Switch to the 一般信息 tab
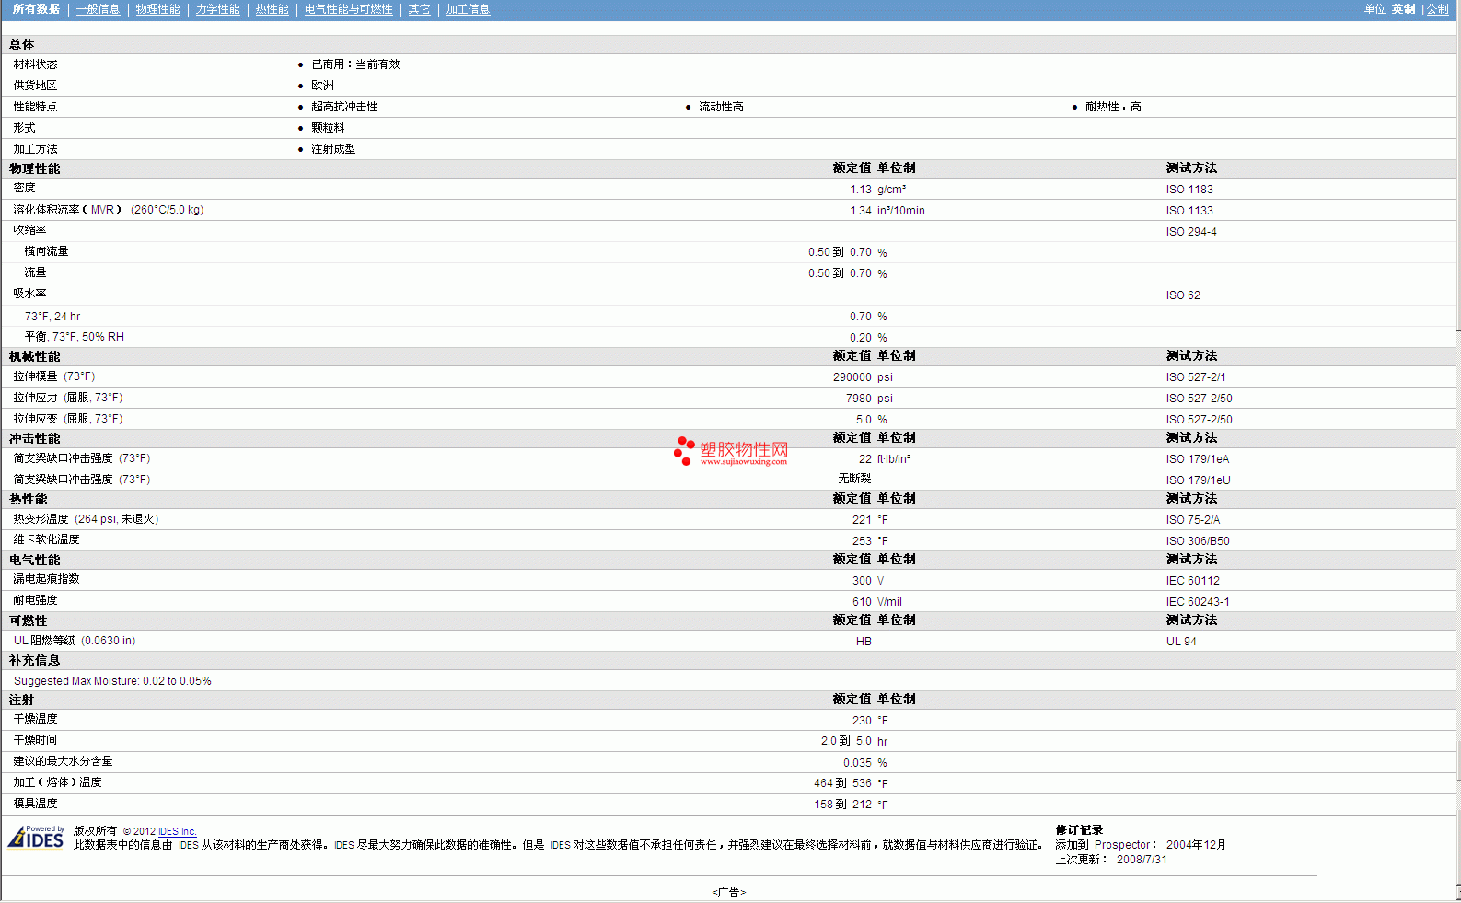The height and width of the screenshot is (903, 1461). click(98, 9)
